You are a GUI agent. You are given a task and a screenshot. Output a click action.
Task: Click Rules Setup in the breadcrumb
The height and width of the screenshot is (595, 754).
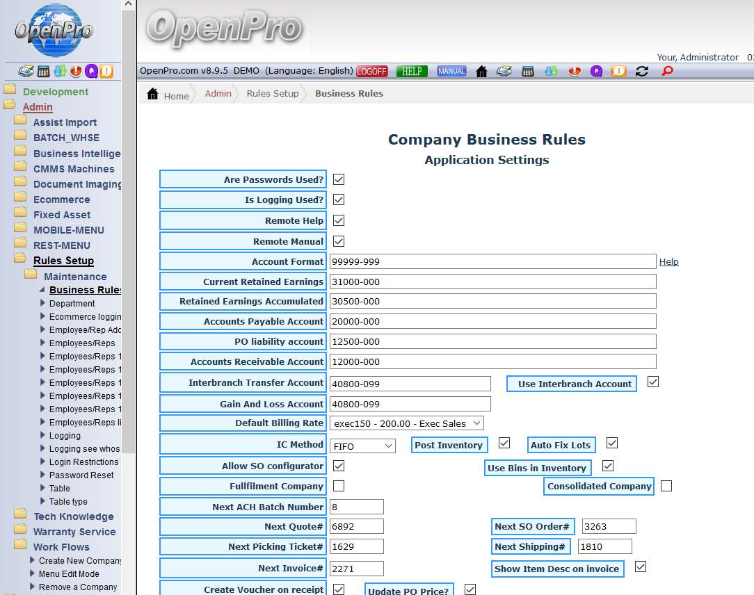pyautogui.click(x=273, y=94)
